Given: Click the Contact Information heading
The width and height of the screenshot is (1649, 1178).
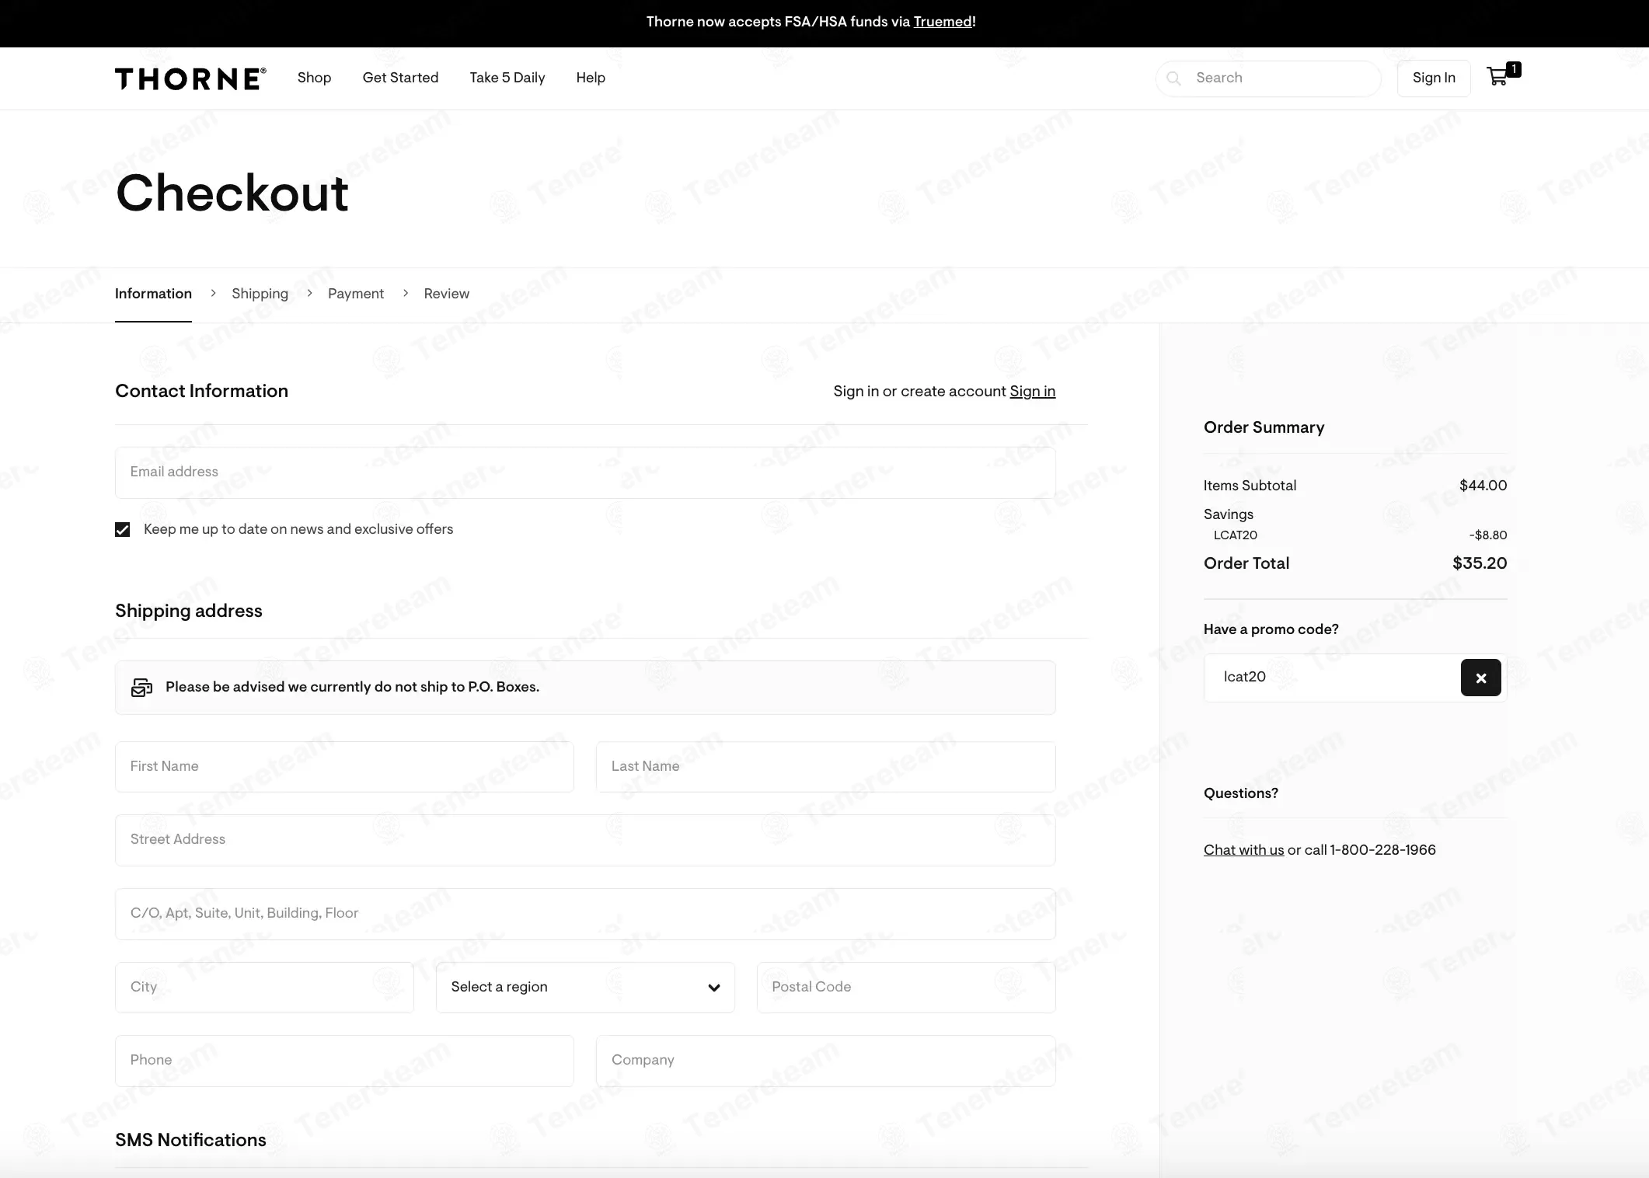Looking at the screenshot, I should pyautogui.click(x=201, y=391).
